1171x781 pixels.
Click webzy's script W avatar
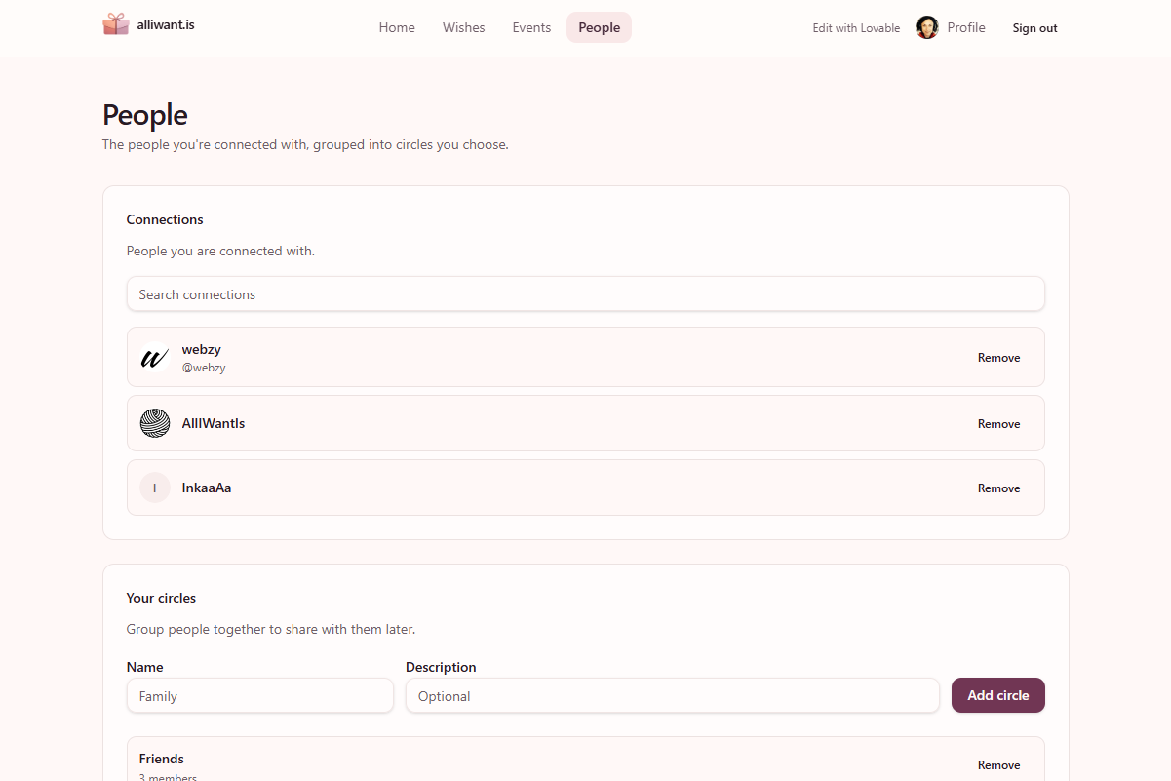pos(155,358)
